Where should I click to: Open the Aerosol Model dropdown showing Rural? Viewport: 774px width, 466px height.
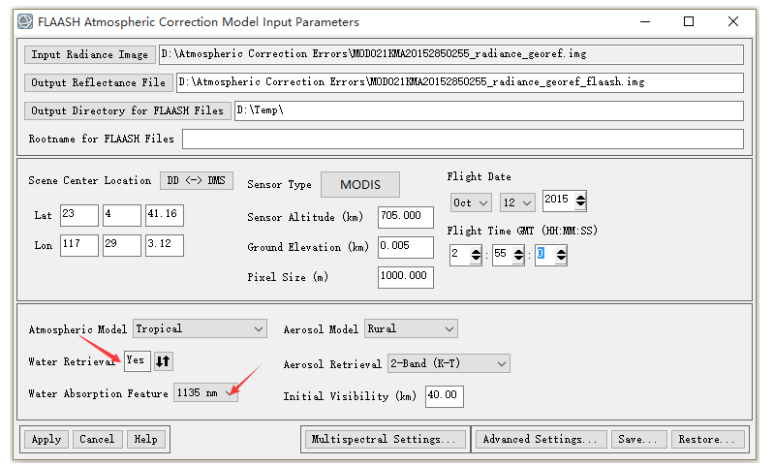tap(411, 328)
